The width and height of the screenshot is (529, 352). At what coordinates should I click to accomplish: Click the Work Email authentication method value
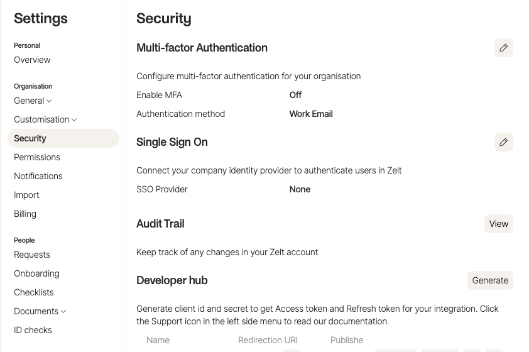tap(311, 114)
